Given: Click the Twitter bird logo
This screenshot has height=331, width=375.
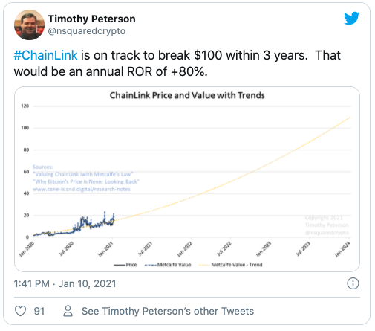Looking at the screenshot, I should coord(352,18).
